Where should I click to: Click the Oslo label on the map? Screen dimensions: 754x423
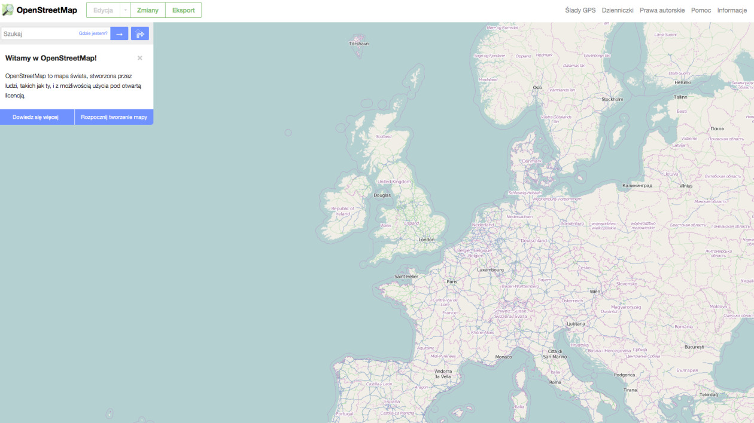pyautogui.click(x=537, y=87)
